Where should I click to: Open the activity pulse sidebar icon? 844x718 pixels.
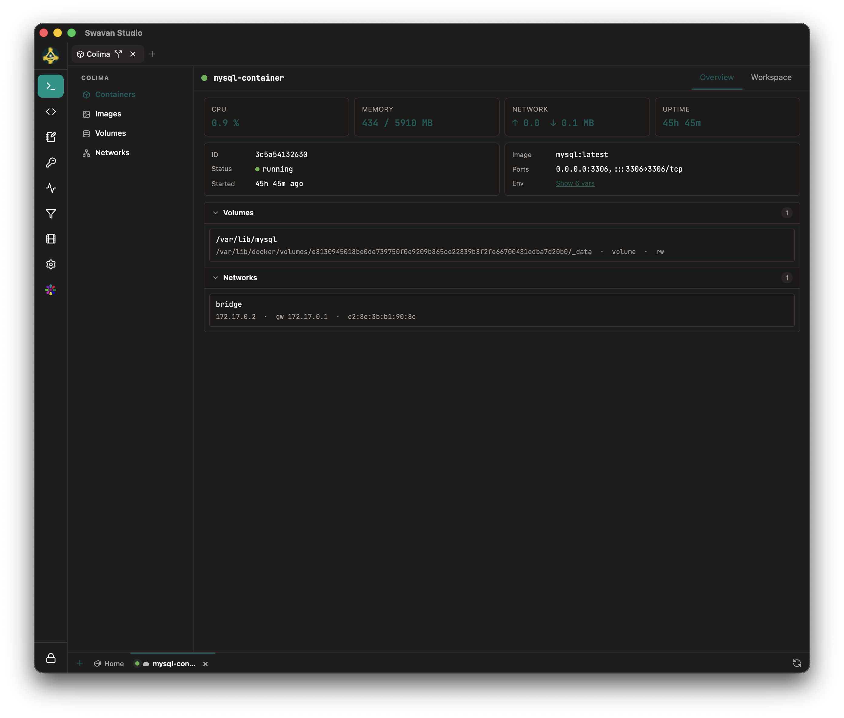point(50,188)
